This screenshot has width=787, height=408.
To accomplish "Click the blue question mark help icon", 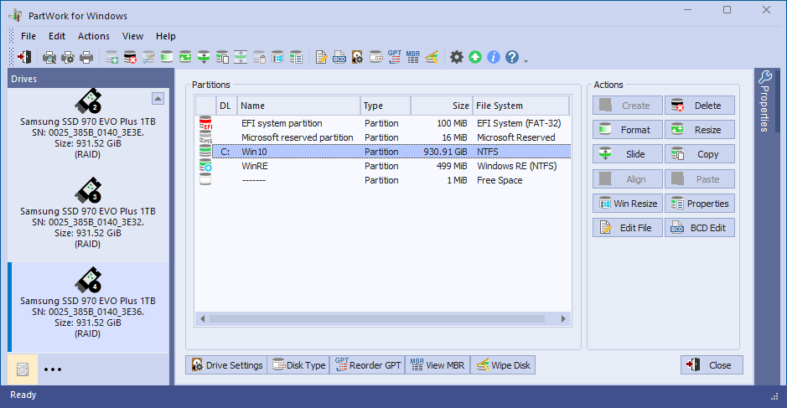I will 512,57.
